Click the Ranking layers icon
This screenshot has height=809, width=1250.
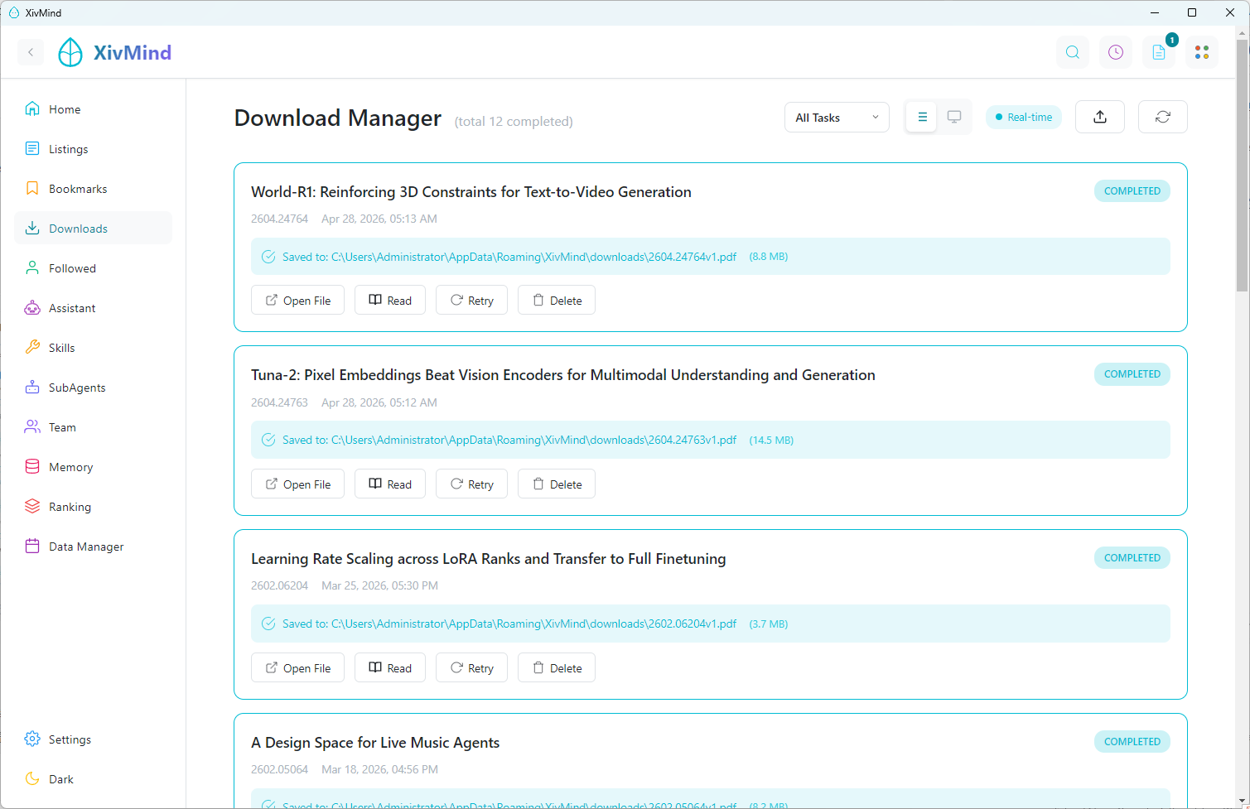click(x=32, y=507)
